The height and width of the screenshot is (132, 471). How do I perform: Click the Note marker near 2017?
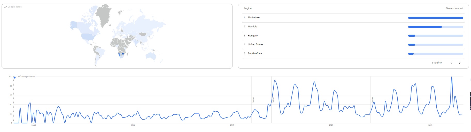(273, 100)
